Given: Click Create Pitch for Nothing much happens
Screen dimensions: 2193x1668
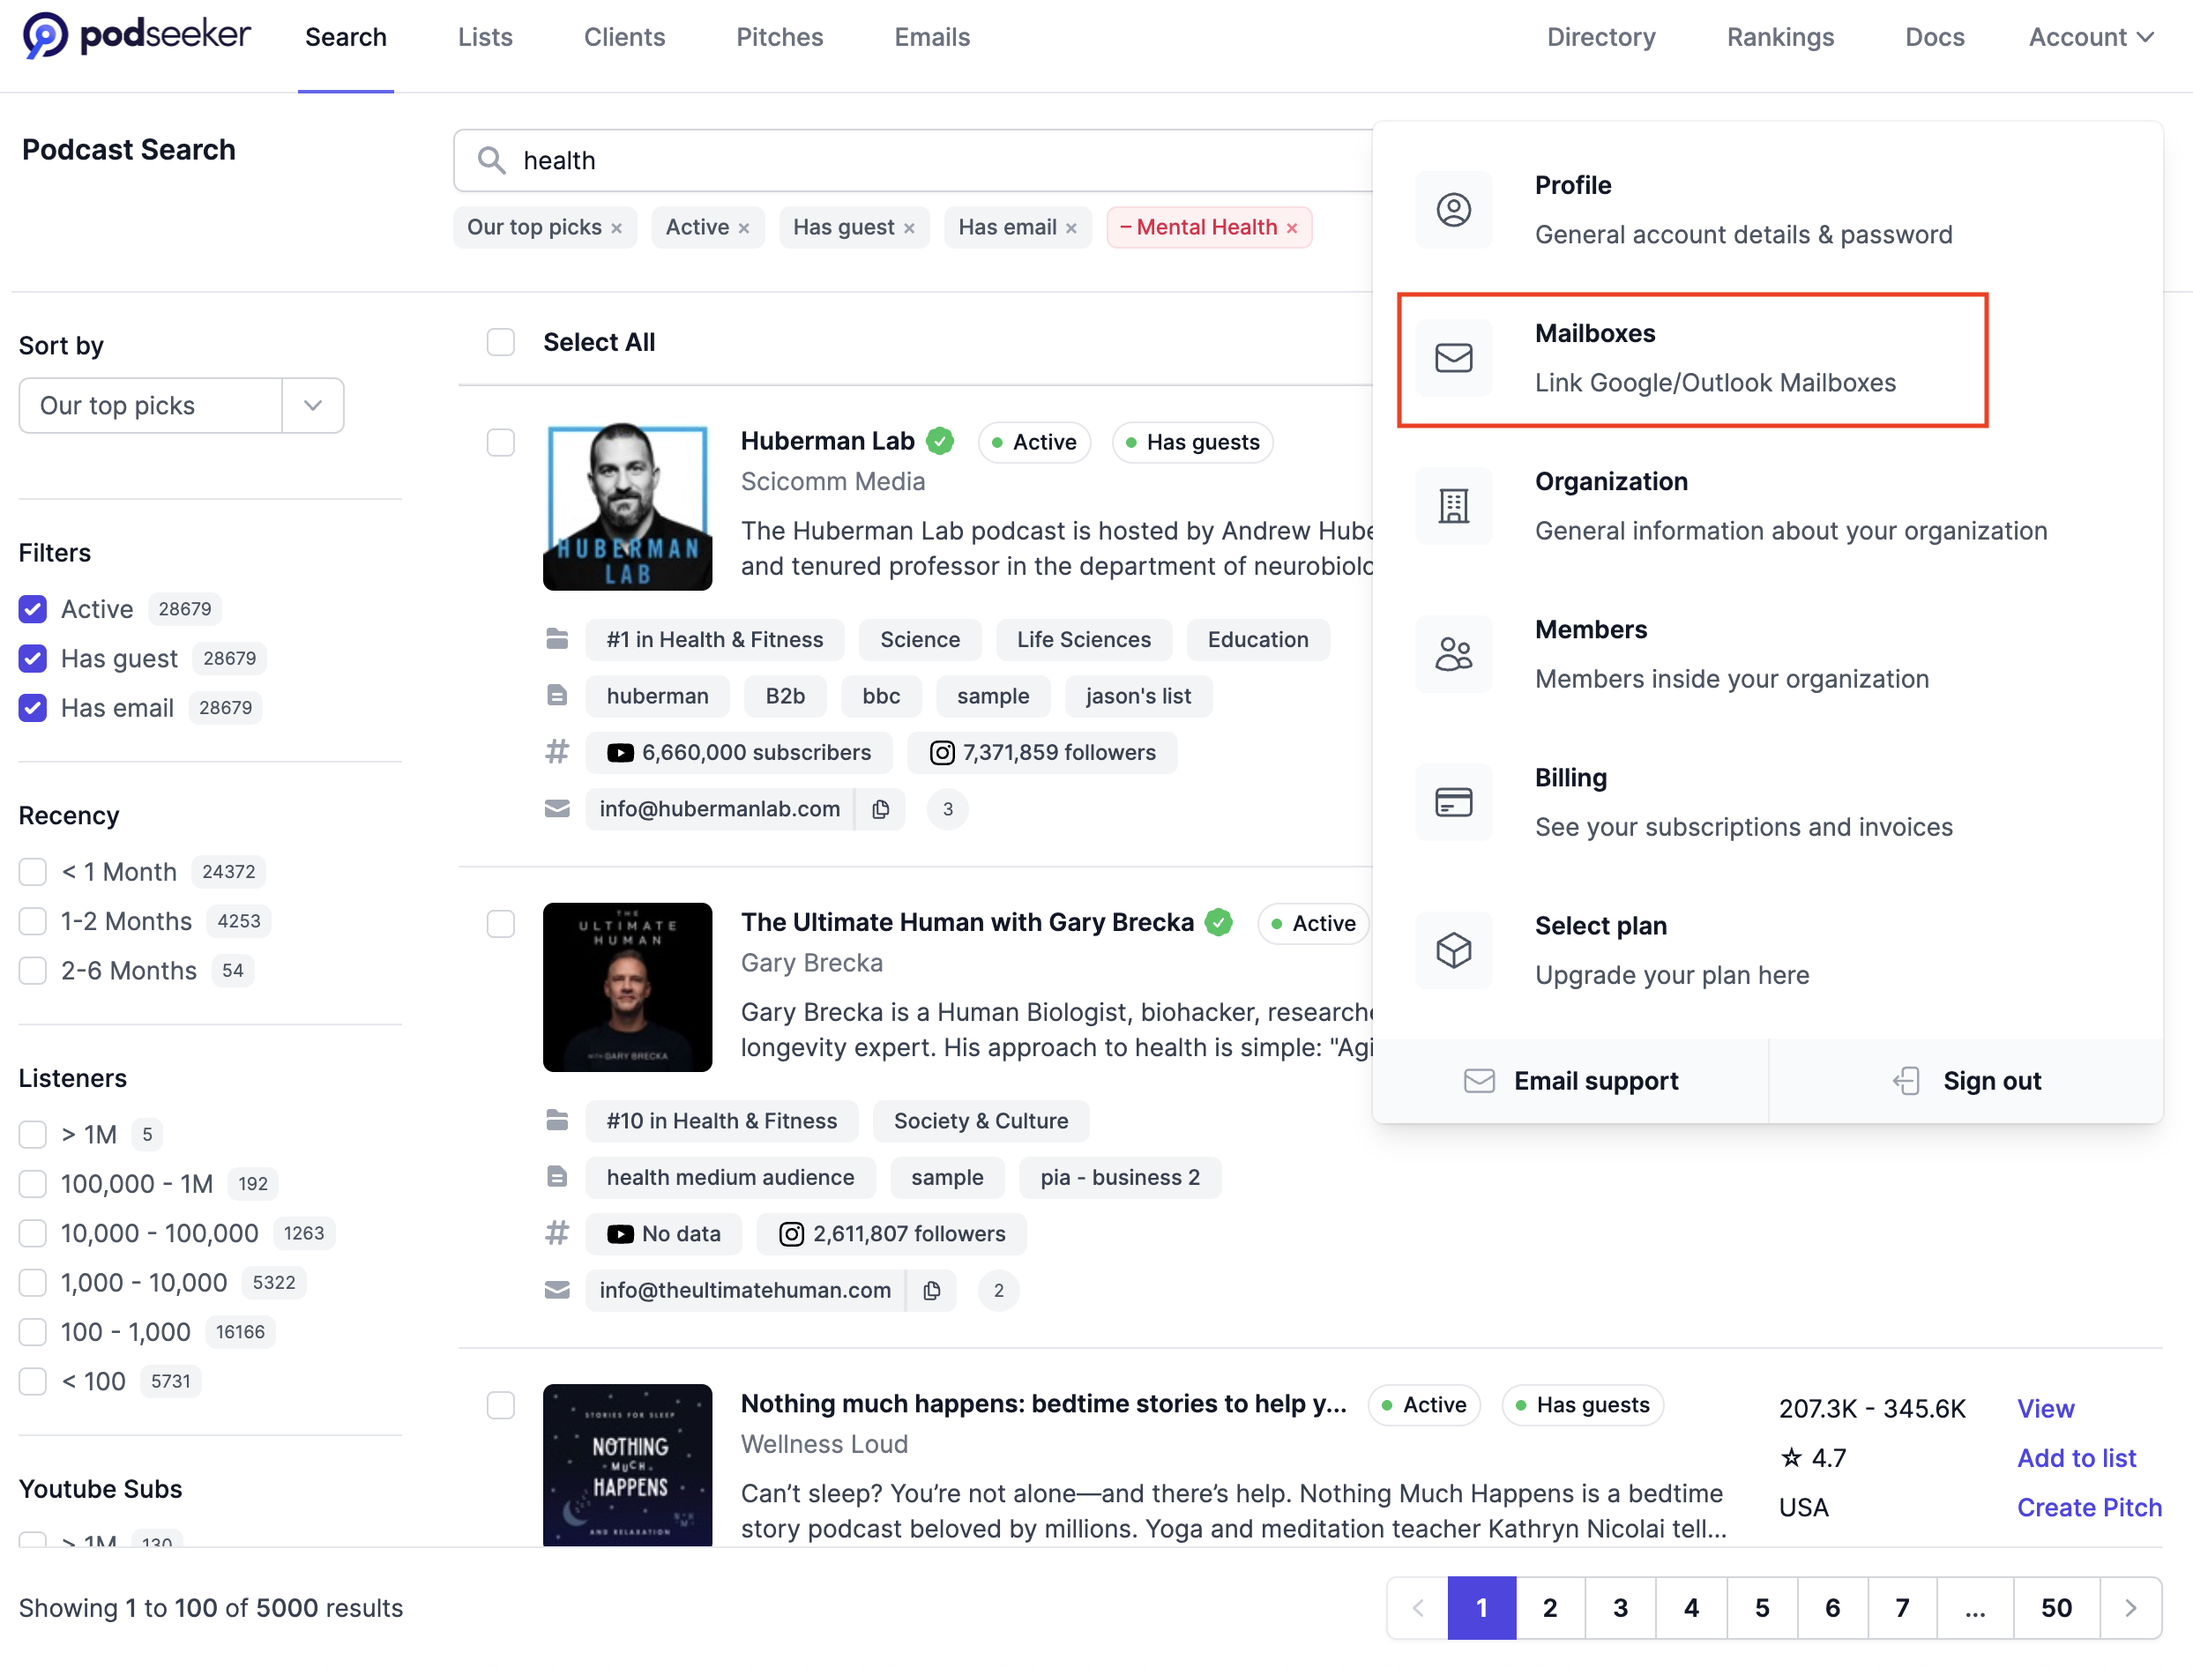Looking at the screenshot, I should coord(2089,1508).
